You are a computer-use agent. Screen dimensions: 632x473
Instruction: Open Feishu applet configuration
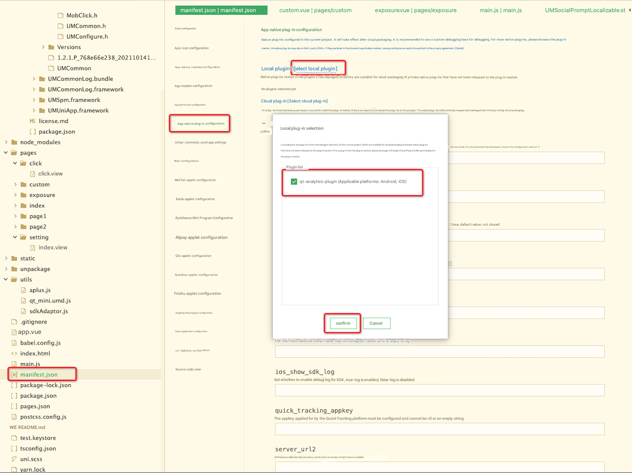tap(197, 294)
